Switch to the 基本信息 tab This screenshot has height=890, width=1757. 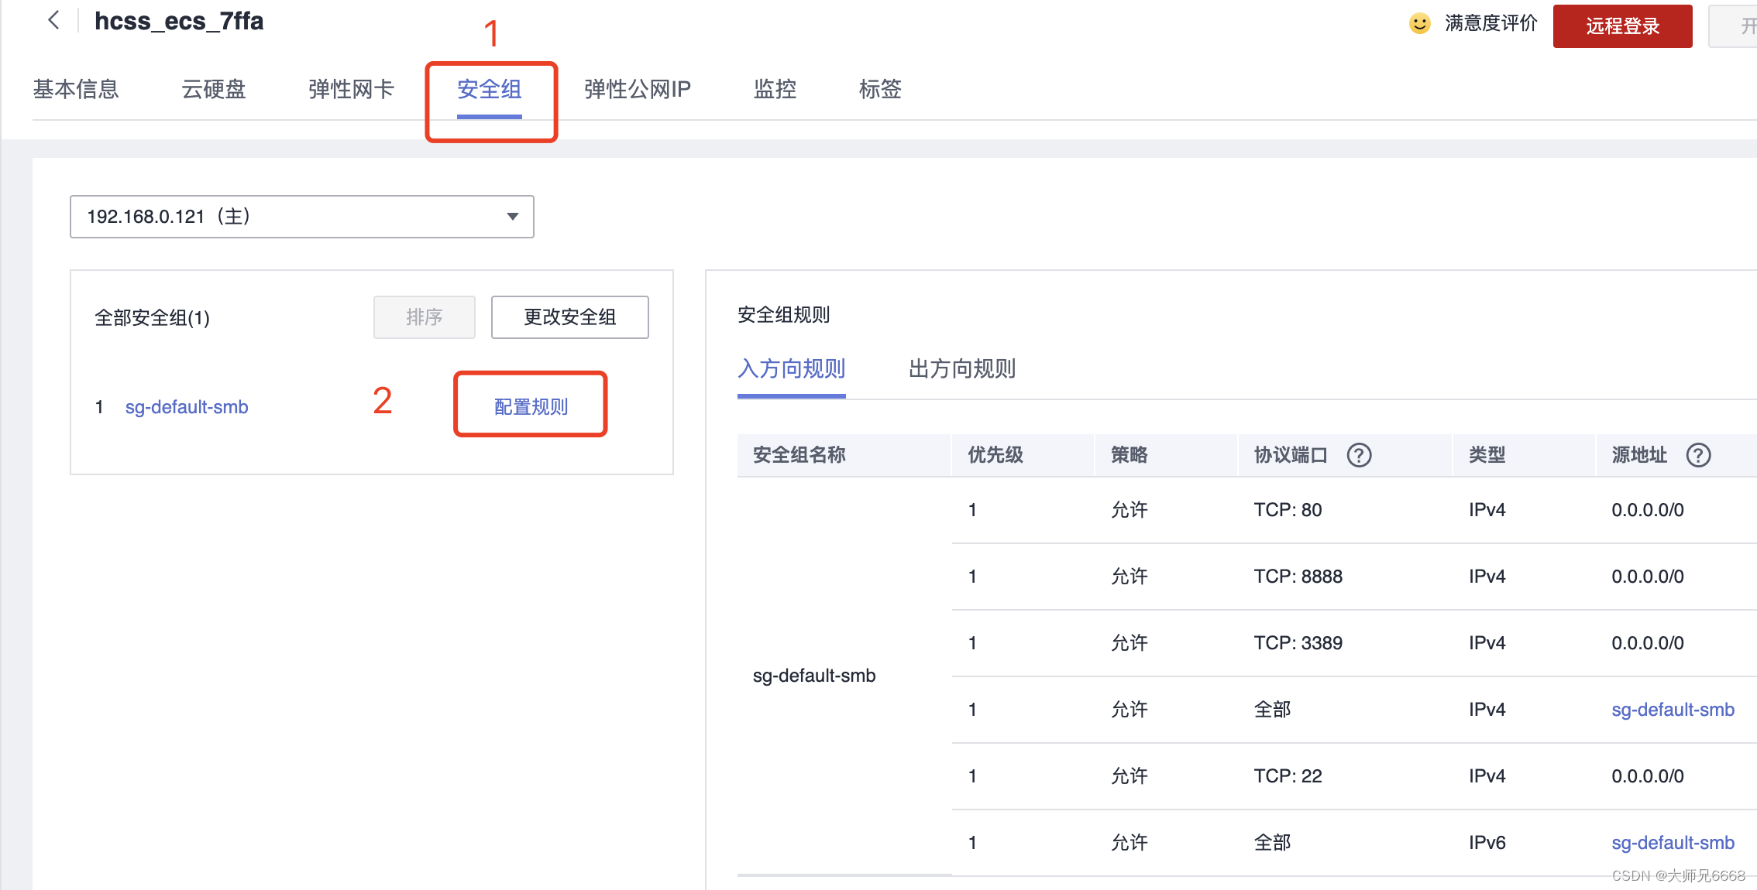76,89
